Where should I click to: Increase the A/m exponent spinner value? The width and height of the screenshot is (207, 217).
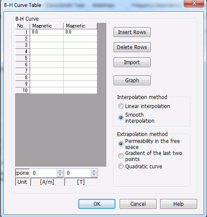tap(60, 171)
